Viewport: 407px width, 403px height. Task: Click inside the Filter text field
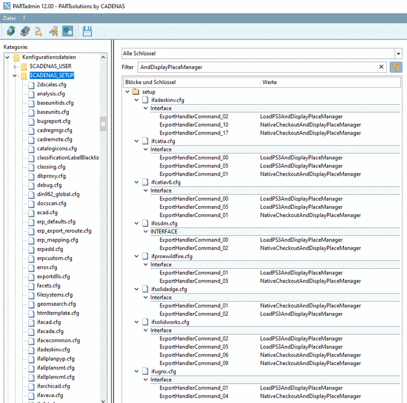tap(255, 67)
